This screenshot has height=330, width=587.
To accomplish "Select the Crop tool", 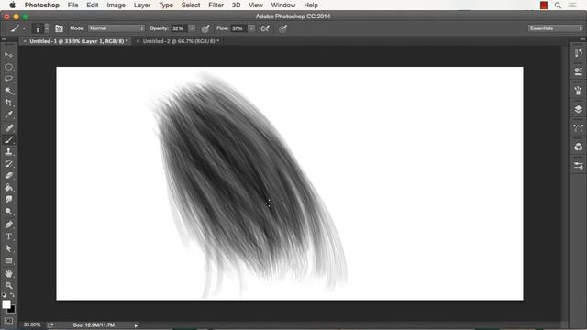I will click(8, 103).
